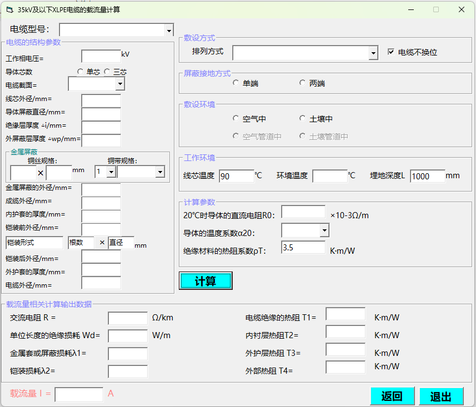
Task: Enable 电缆不换位 checkbox
Action: tap(391, 52)
